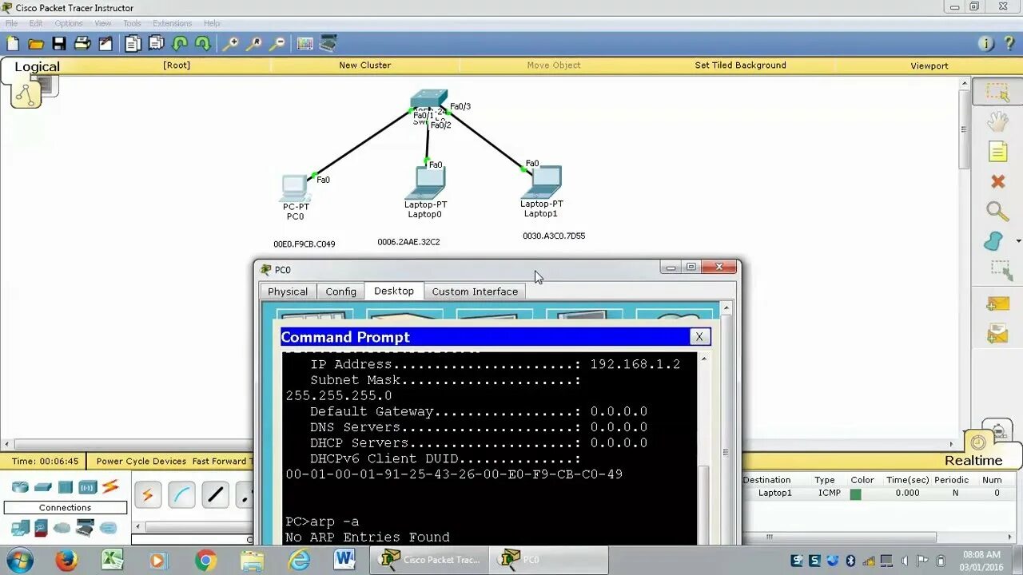Click the Power Cycle Devices button
The image size is (1023, 575).
click(x=141, y=461)
